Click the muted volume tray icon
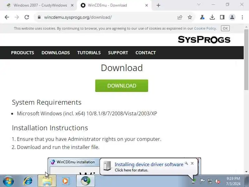 (x=218, y=181)
